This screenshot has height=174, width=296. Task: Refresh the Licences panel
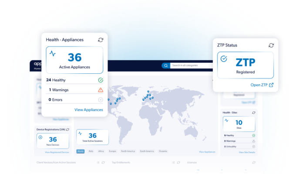click(x=254, y=163)
